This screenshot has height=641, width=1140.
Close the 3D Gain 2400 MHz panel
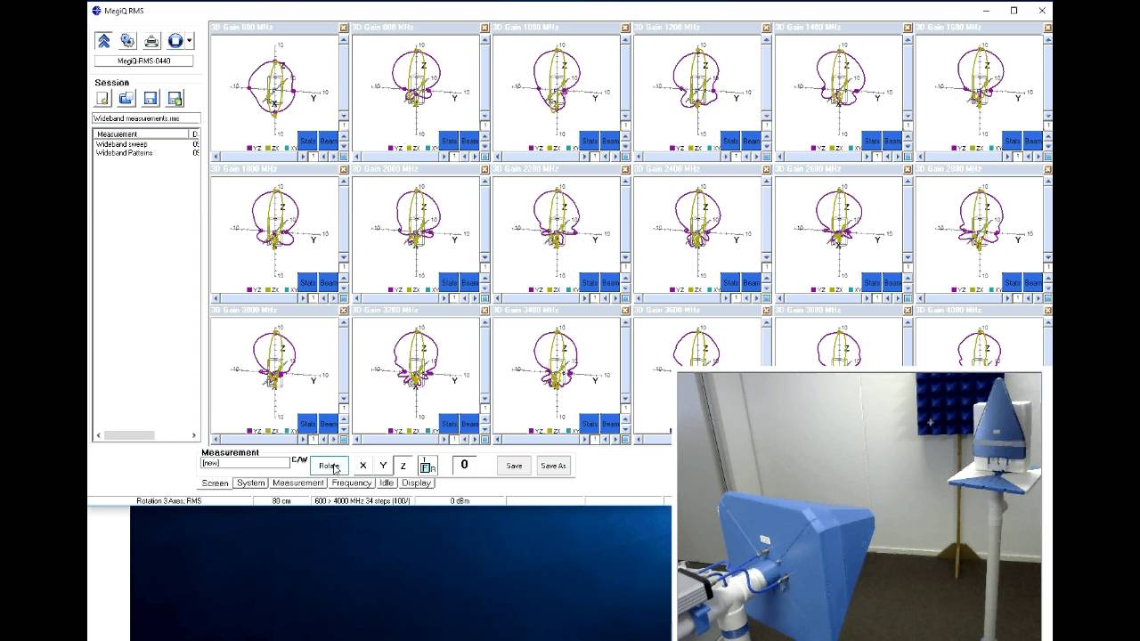[x=767, y=169]
